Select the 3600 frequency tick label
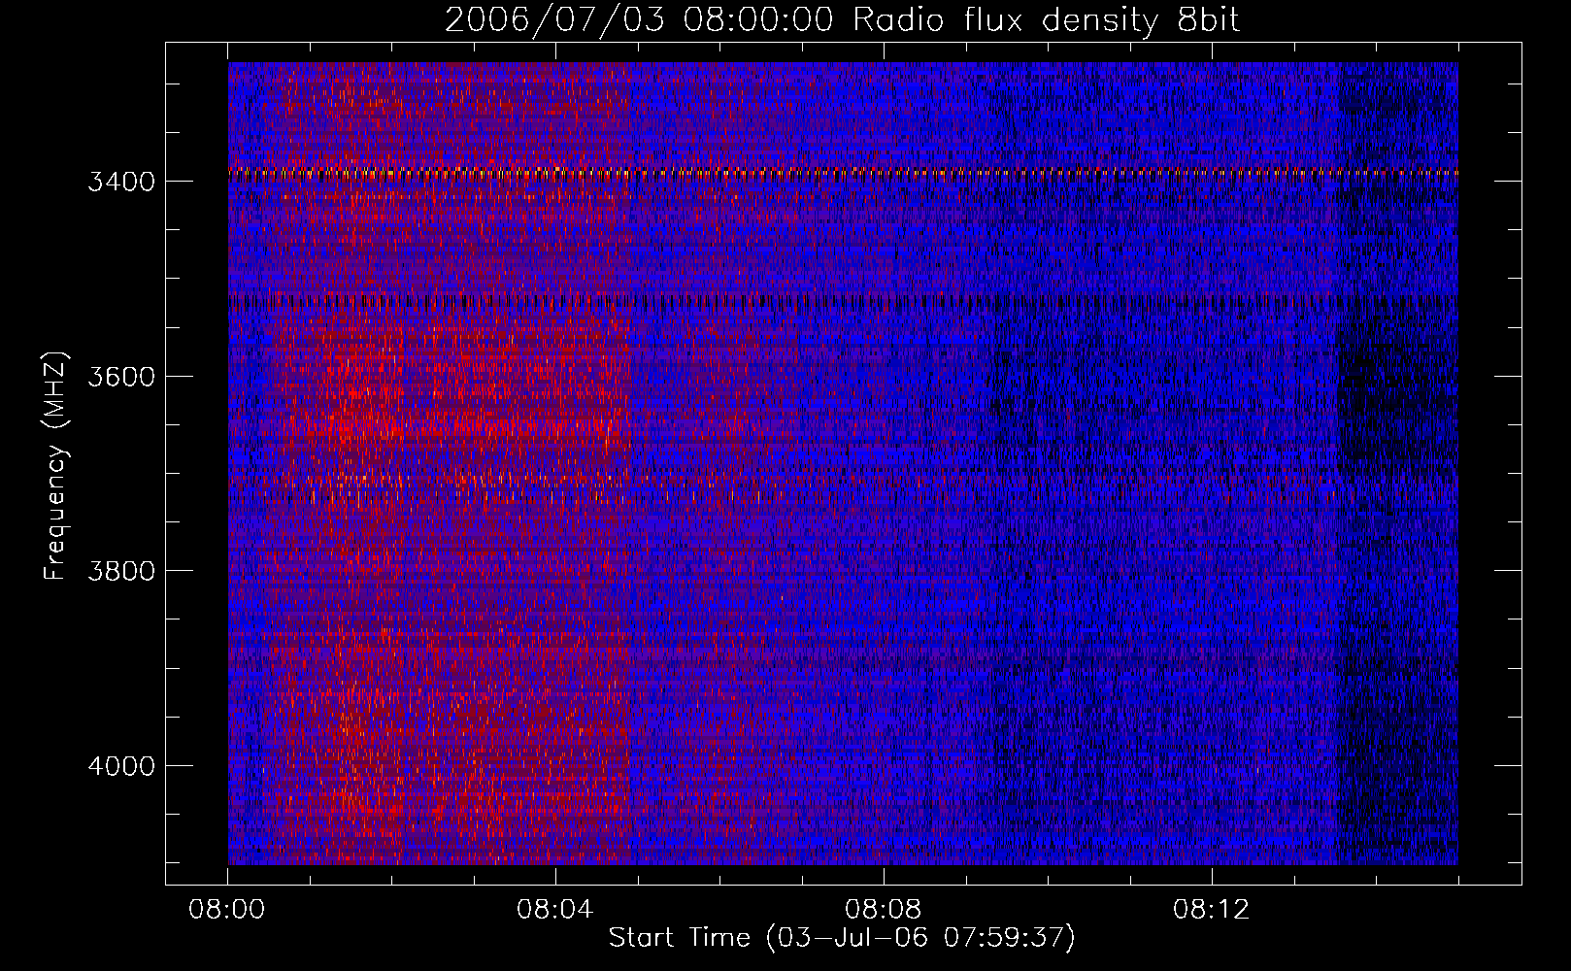The height and width of the screenshot is (971, 1571). pos(121,377)
